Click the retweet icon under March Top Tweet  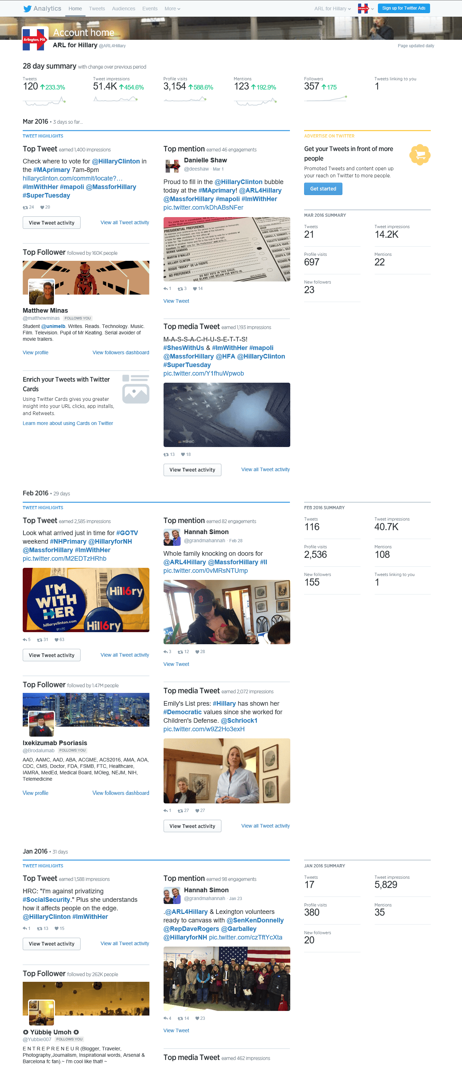click(25, 207)
